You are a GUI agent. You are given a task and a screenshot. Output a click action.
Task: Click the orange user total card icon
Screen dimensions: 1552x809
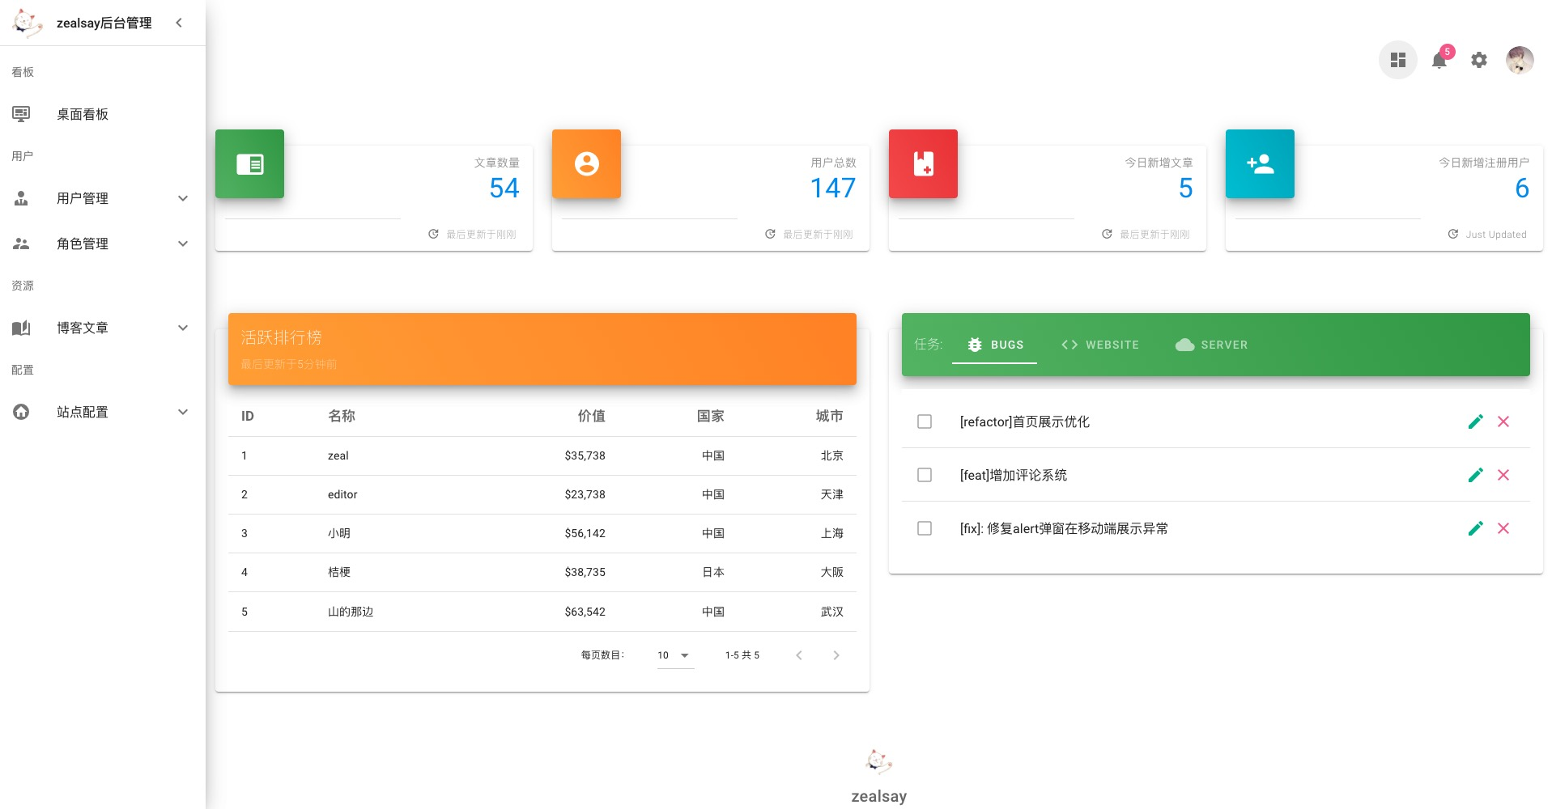click(x=586, y=164)
